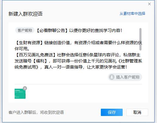Viewport: 157px width, 123px height.
Task: Place cursor at 【百万见面礼免费送】 text
Action: click(x=35, y=55)
